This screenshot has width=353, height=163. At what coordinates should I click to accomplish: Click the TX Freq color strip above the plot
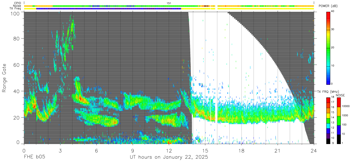pyautogui.click(x=169, y=9)
